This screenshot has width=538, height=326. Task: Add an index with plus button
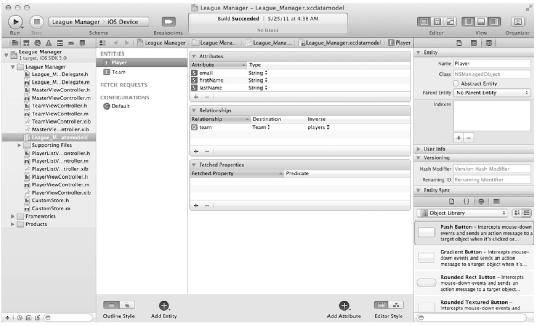pyautogui.click(x=458, y=138)
